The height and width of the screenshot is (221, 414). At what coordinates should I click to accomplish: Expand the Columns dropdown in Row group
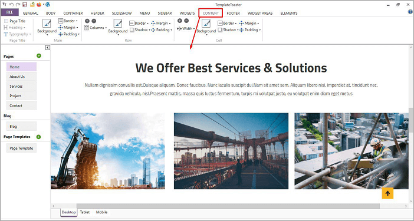point(96,28)
